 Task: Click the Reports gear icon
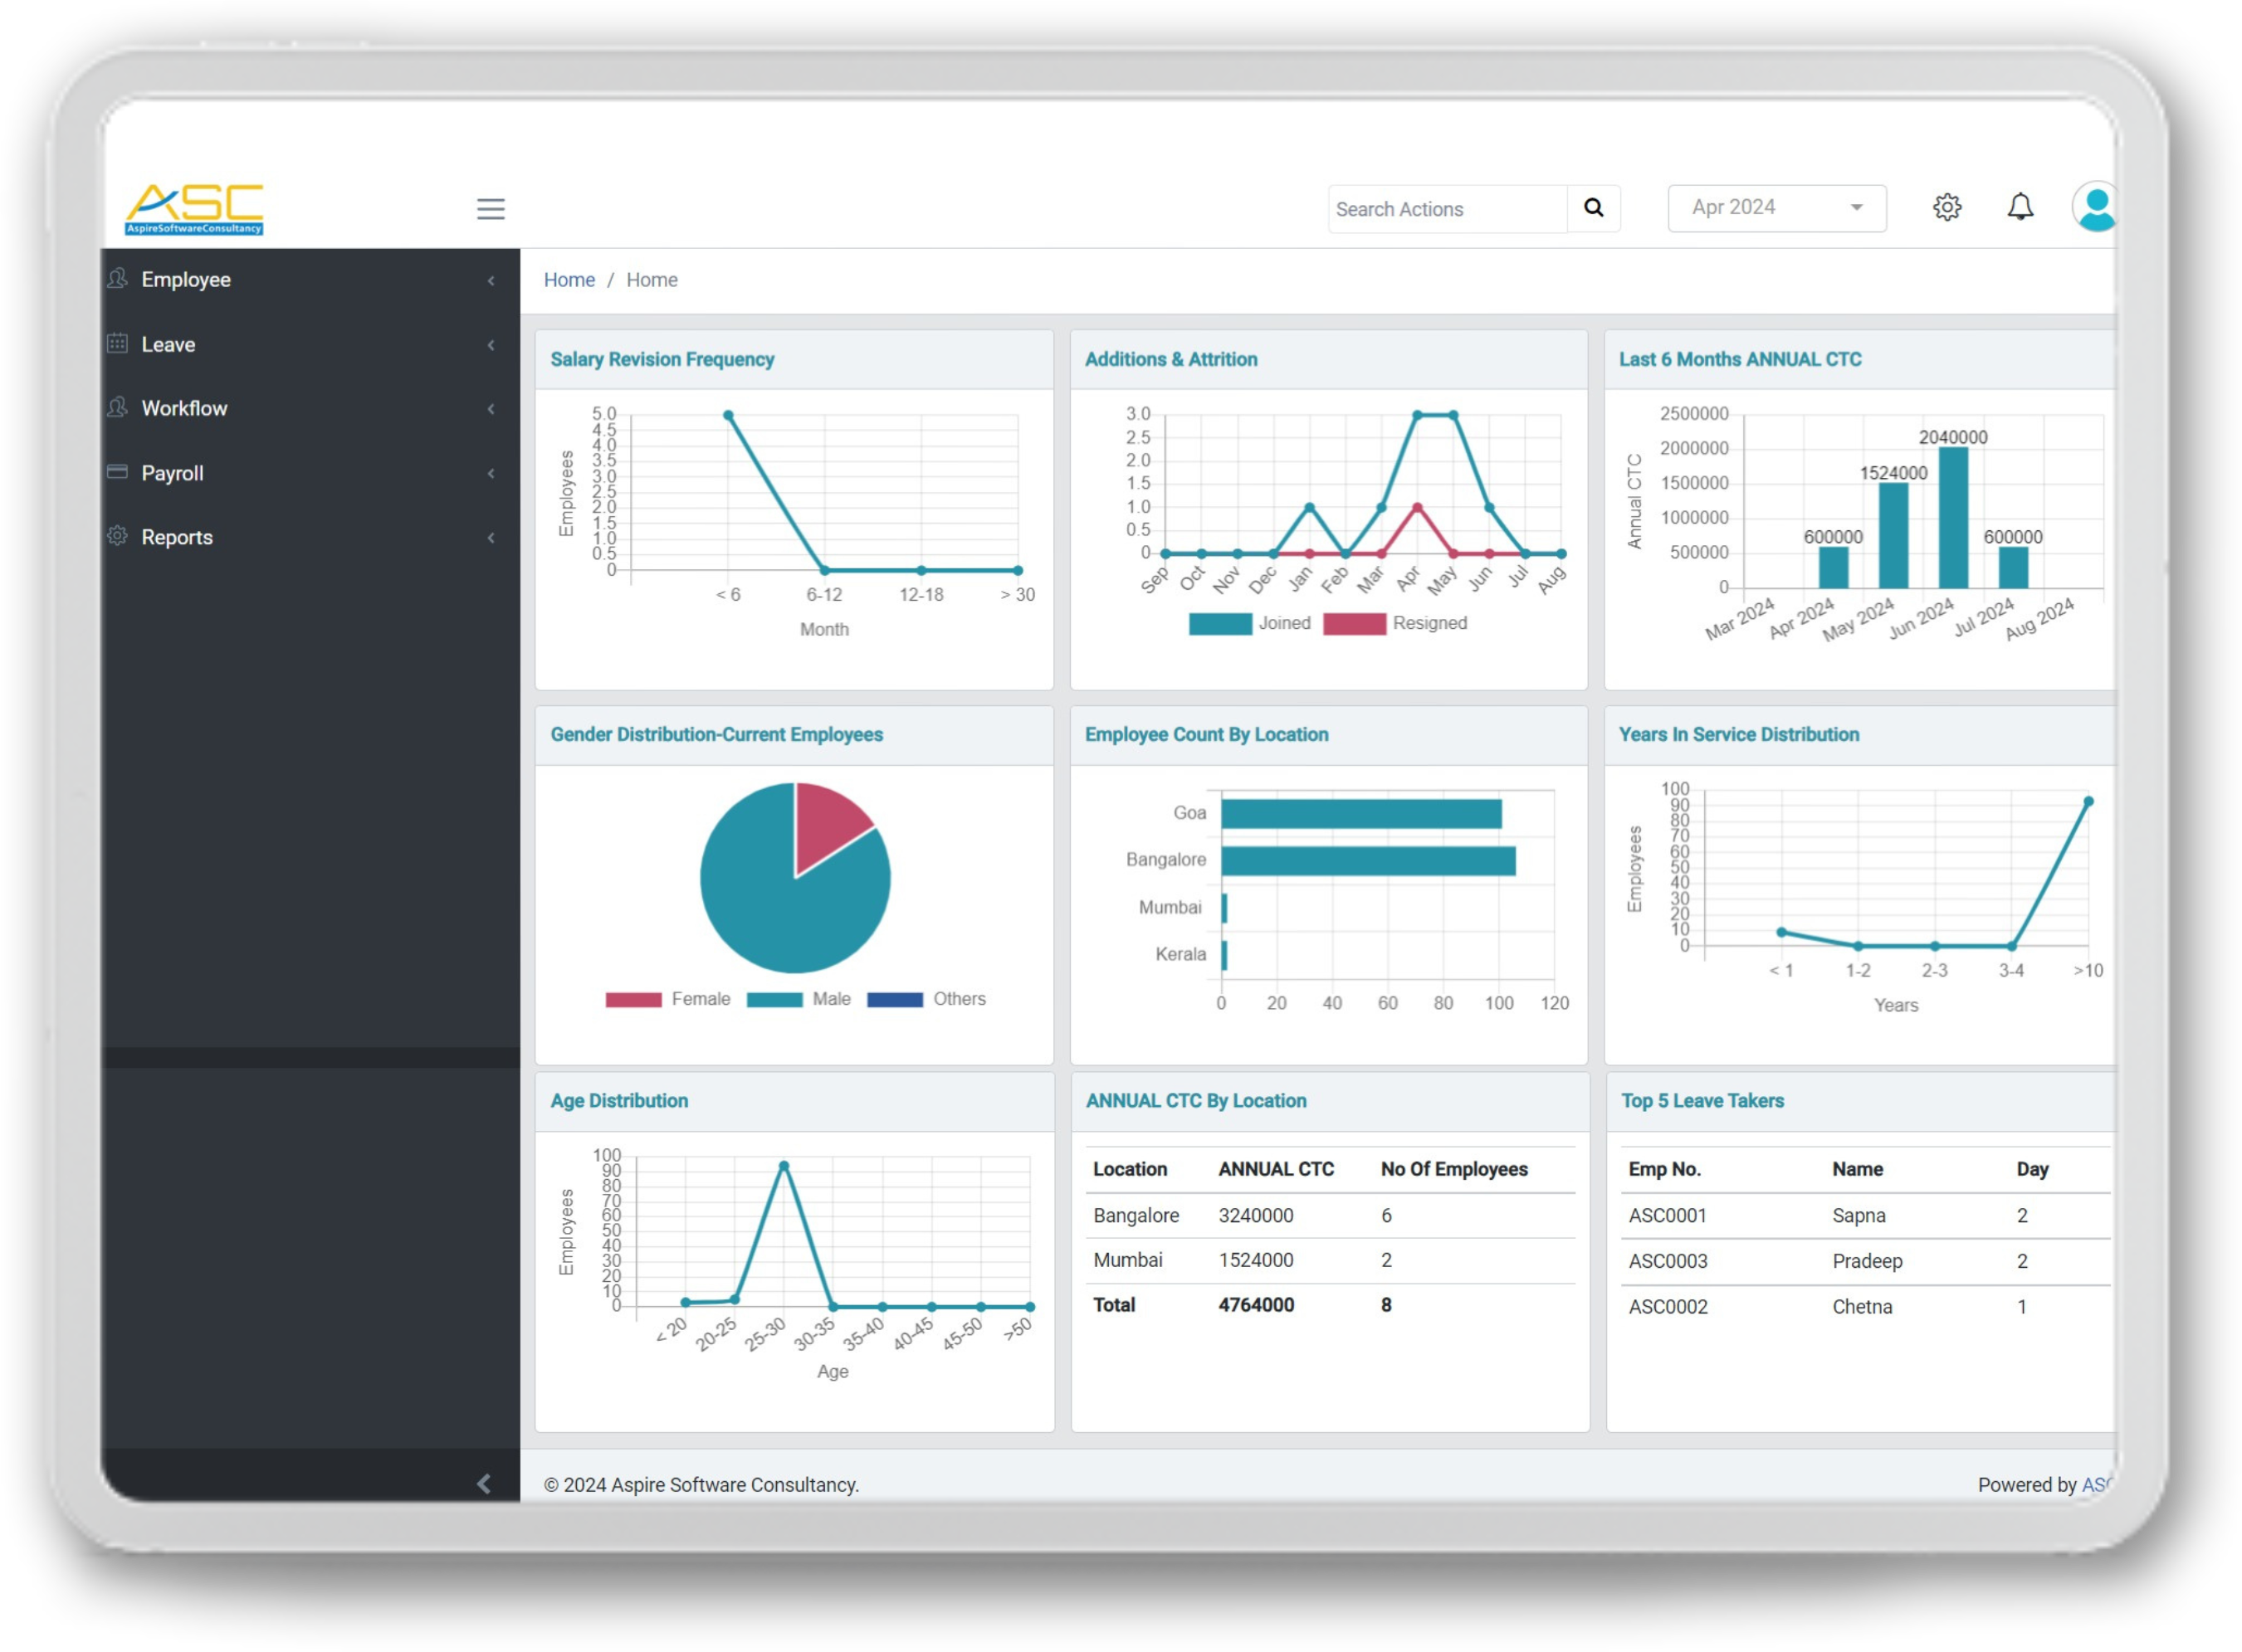click(x=117, y=536)
